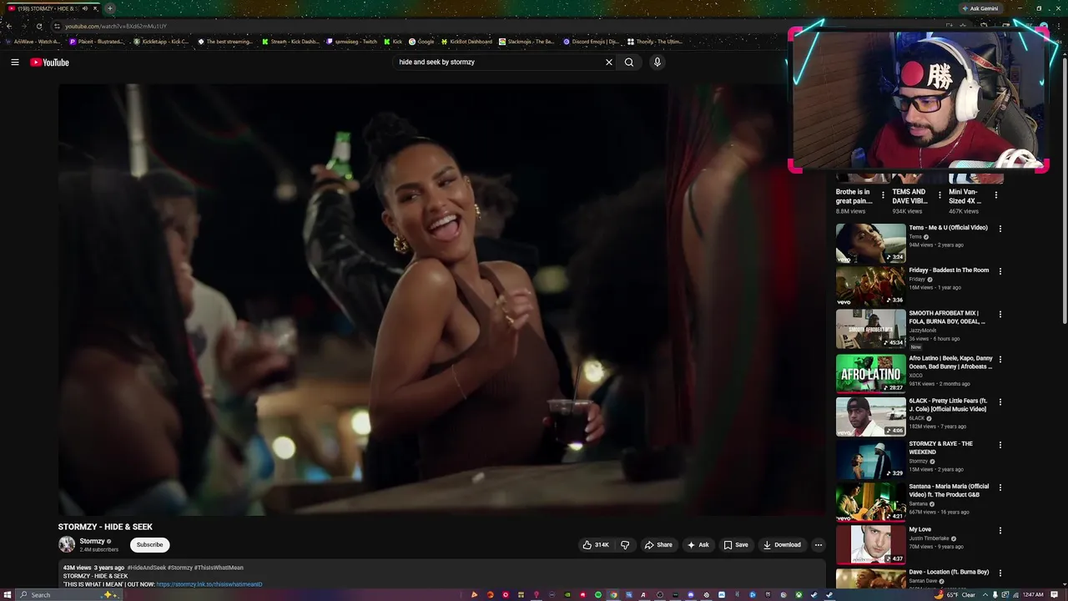Open the Share dialog for this video
The image size is (1068, 601).
[x=658, y=545]
